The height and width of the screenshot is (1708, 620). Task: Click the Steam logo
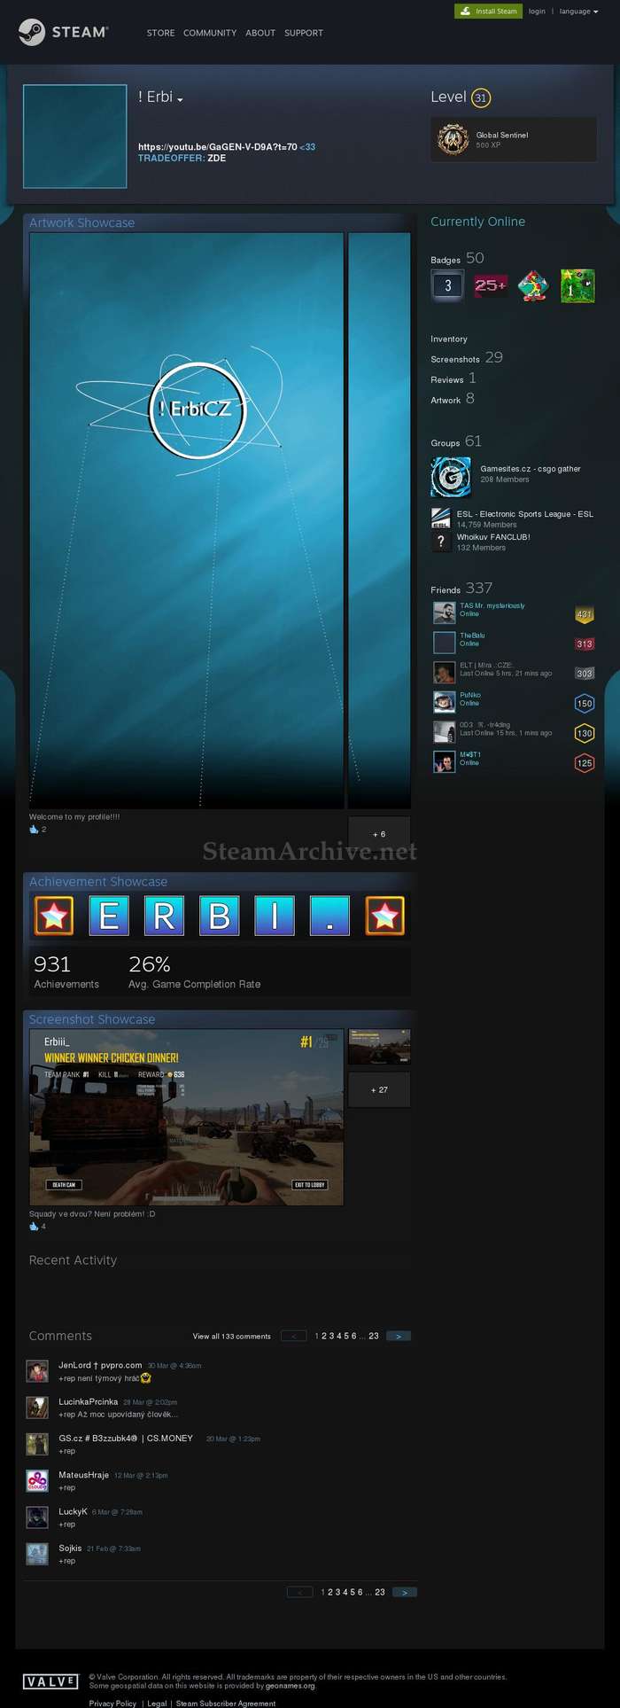point(63,33)
